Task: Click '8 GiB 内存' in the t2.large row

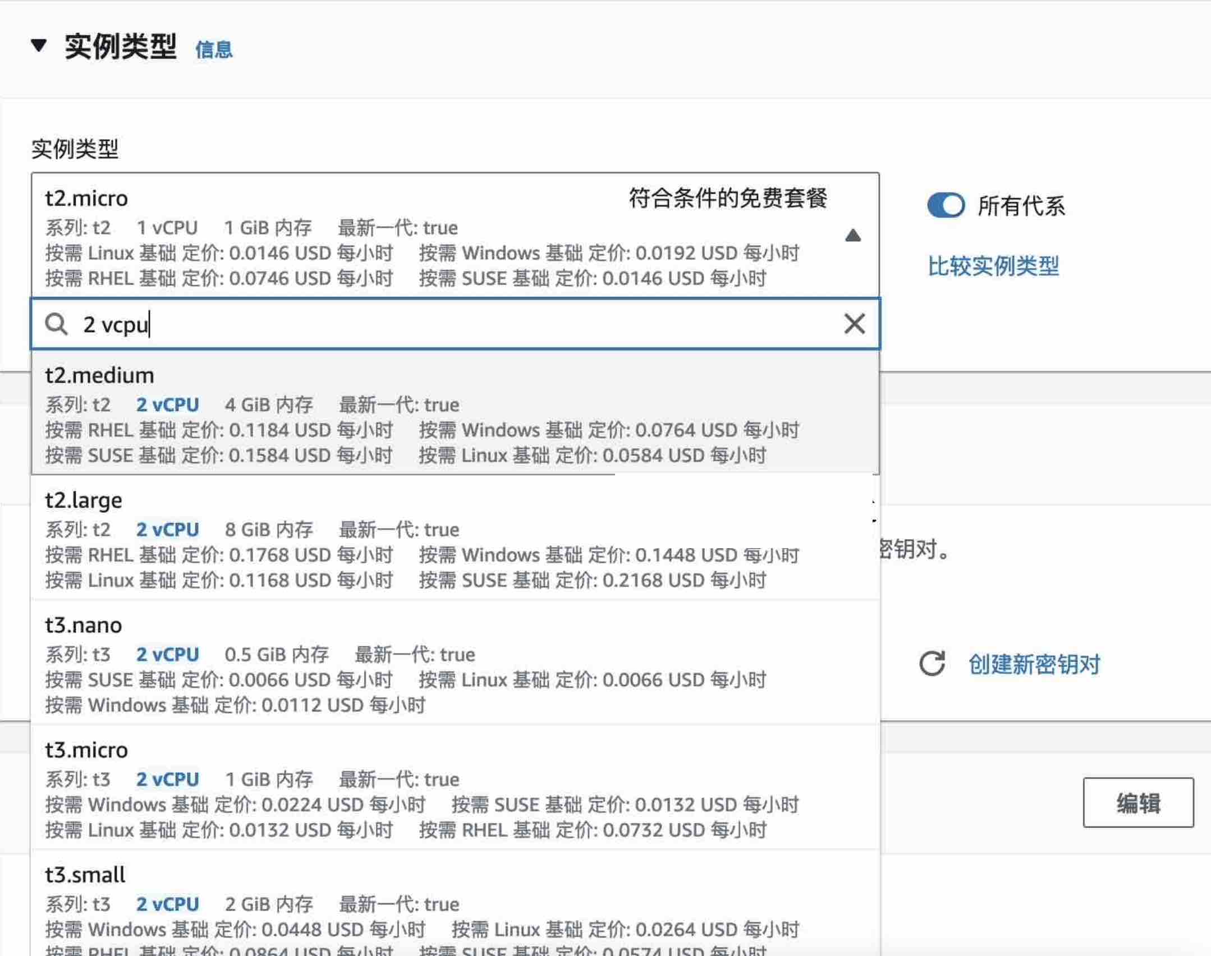Action: coord(269,530)
